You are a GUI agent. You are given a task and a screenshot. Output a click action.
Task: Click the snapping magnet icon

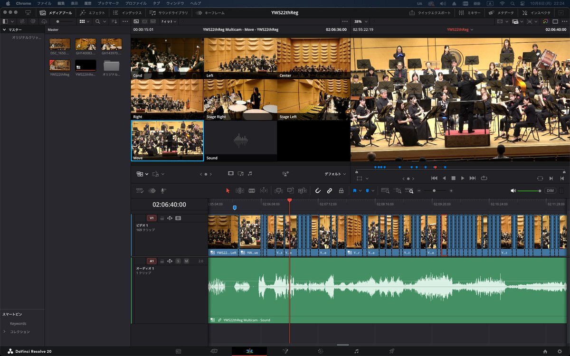(x=318, y=191)
